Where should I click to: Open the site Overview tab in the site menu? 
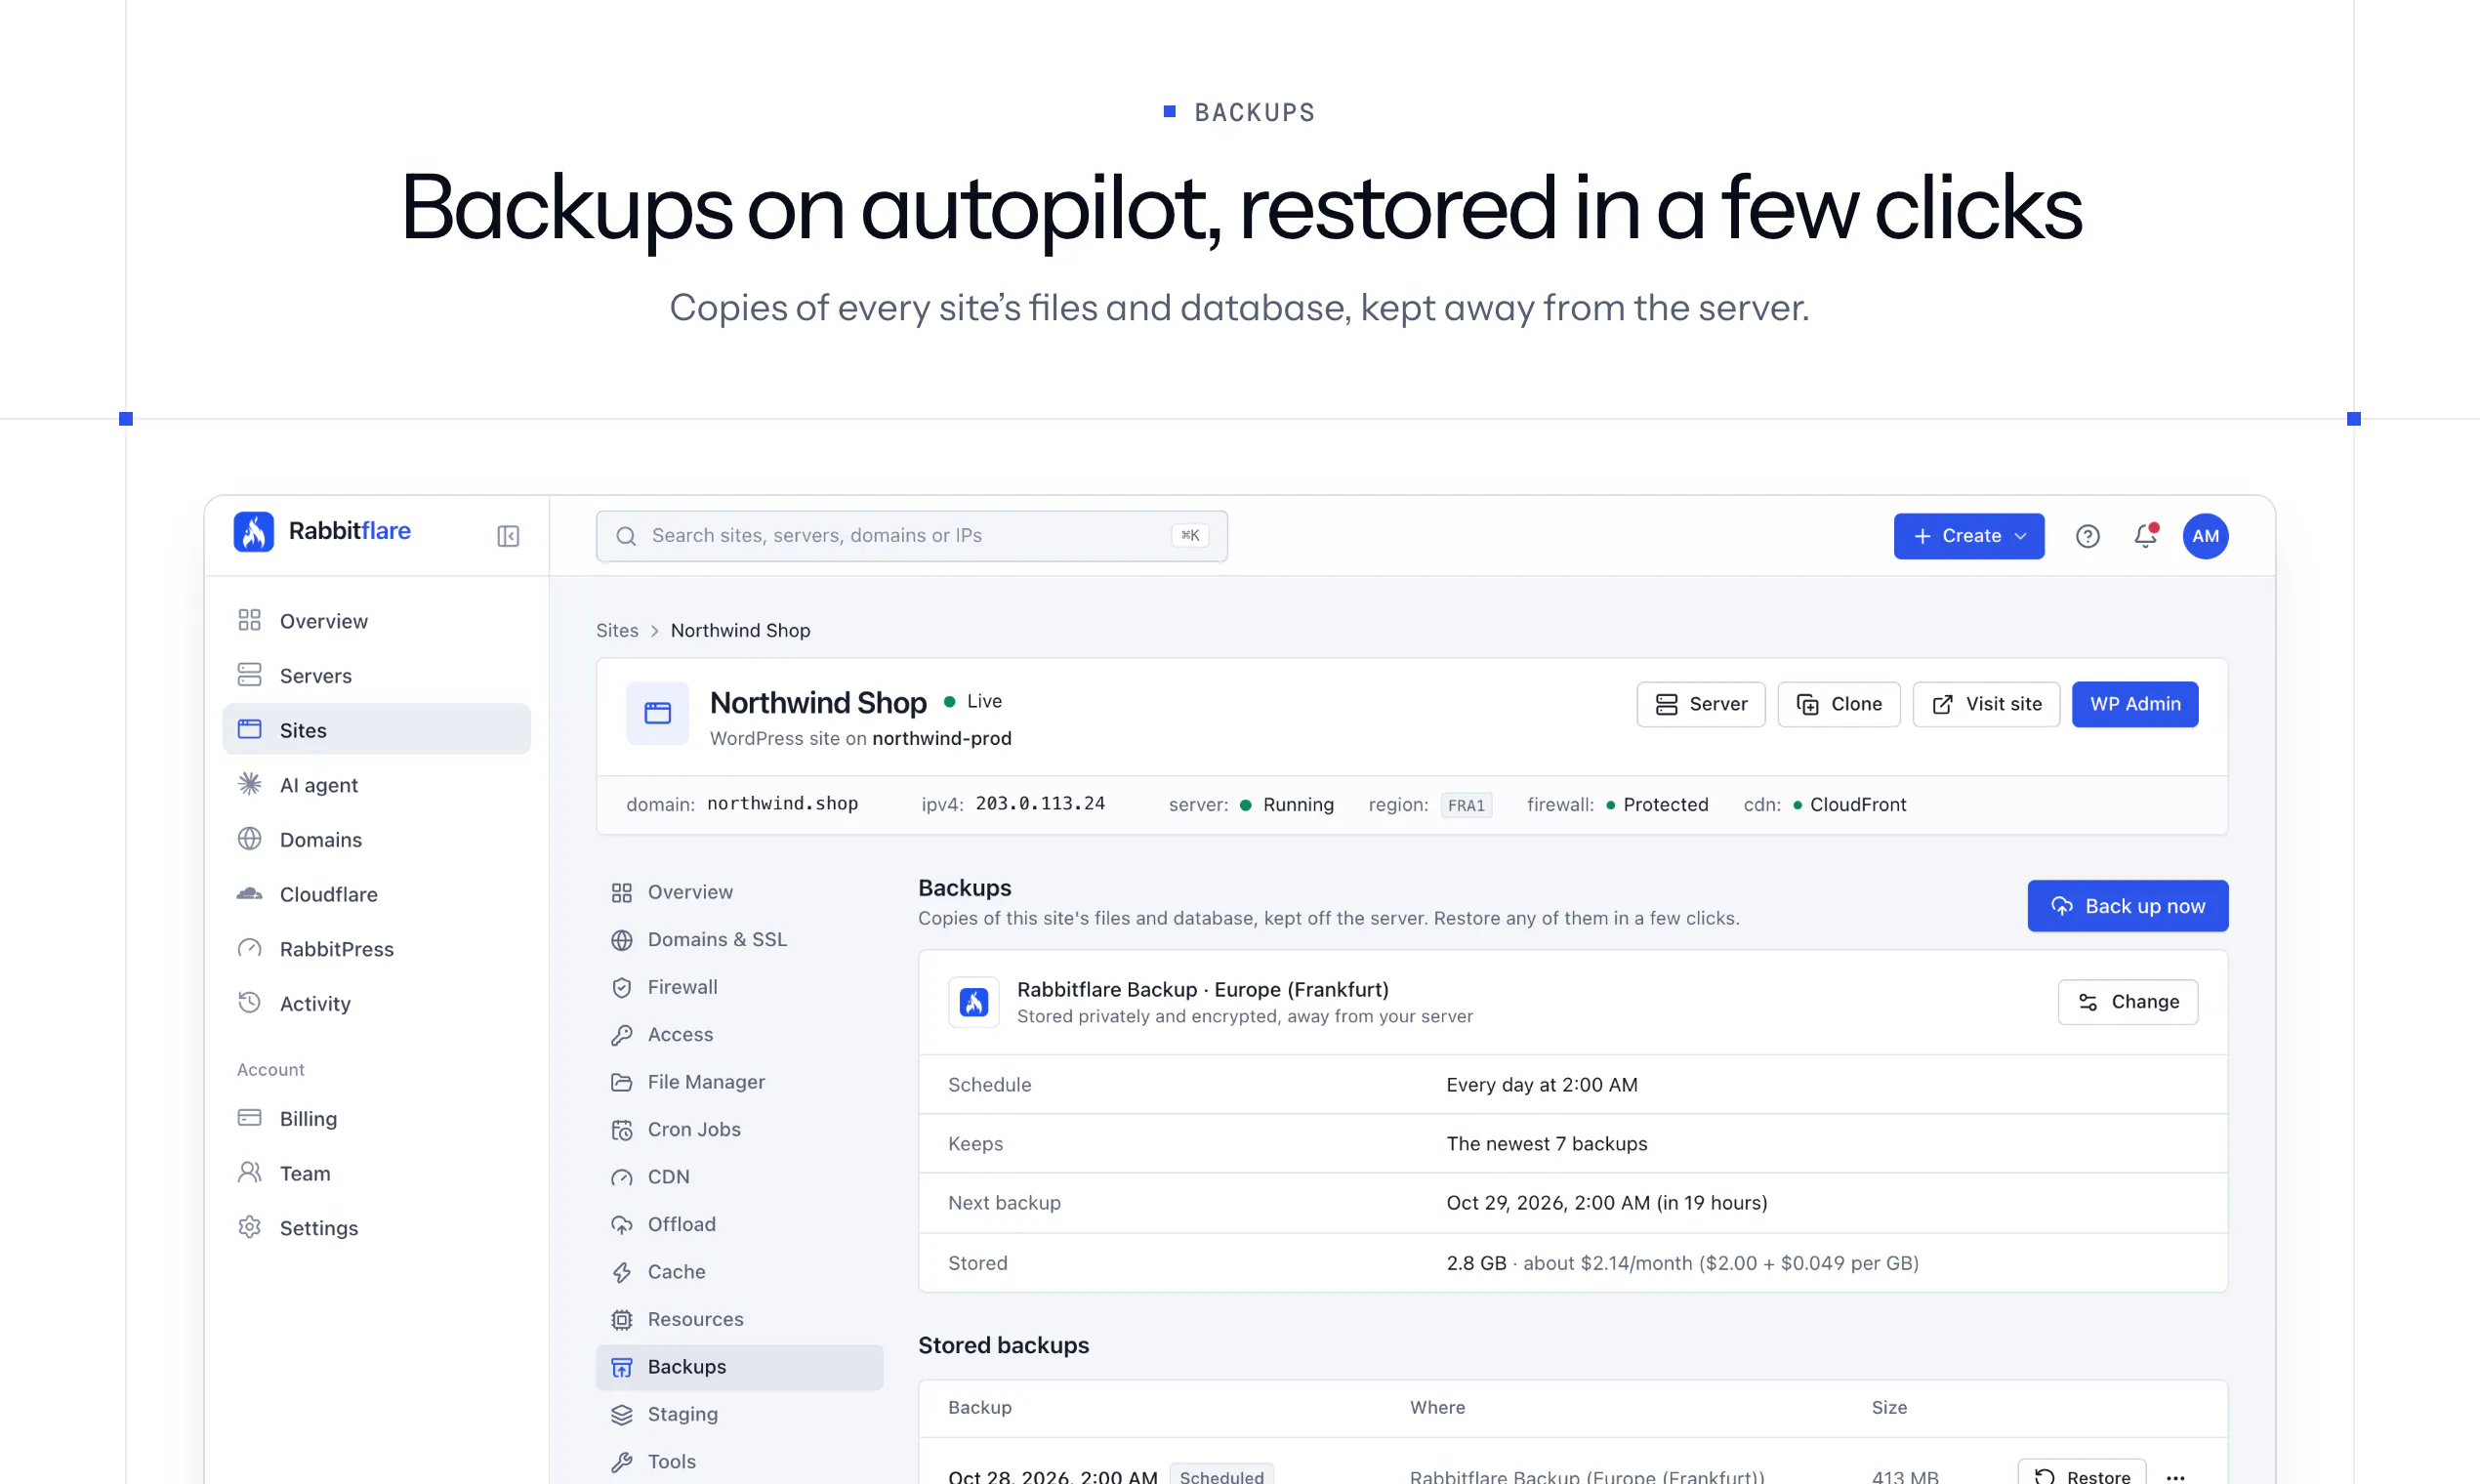point(739,892)
